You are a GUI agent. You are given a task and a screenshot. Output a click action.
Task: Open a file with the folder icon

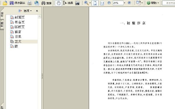tap(5, 3)
